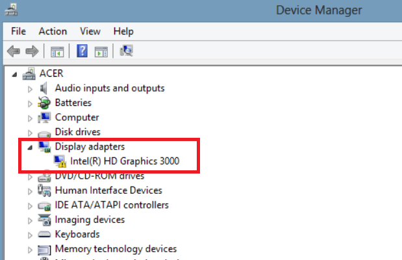The height and width of the screenshot is (260, 402).
Task: Expand the Computer category
Action: click(x=30, y=118)
